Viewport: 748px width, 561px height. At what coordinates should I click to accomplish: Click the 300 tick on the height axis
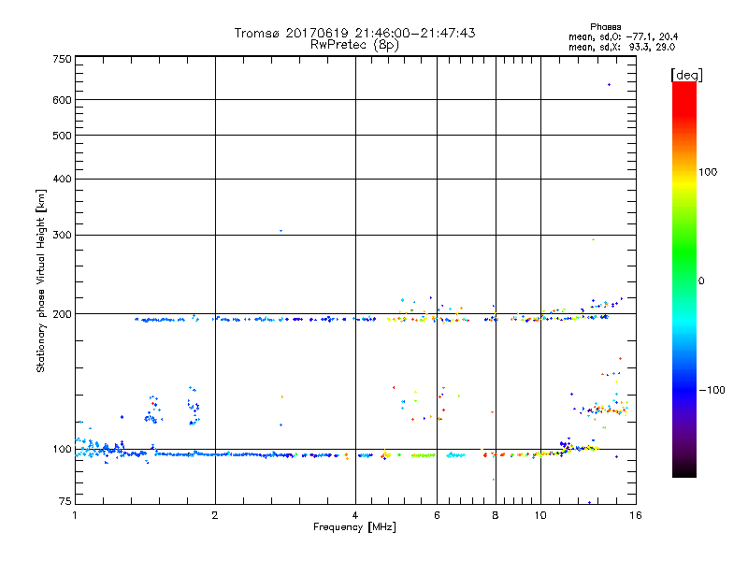[63, 235]
